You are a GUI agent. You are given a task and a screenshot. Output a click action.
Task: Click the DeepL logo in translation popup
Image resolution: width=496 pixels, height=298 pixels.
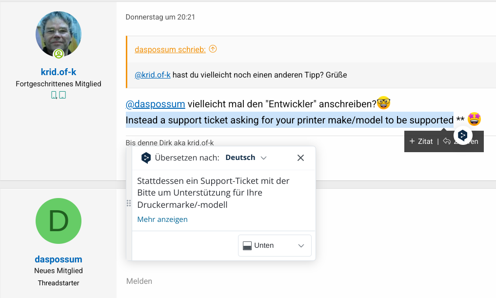coord(146,158)
